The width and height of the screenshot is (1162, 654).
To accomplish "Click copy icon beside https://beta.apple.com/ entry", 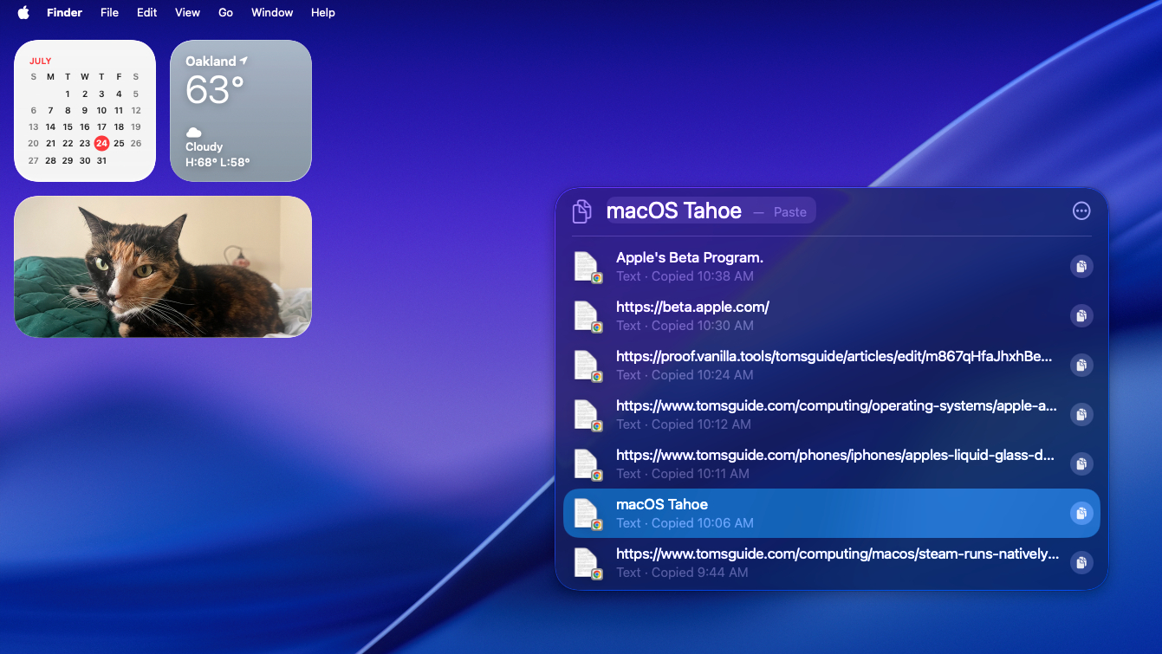I will (x=1081, y=316).
